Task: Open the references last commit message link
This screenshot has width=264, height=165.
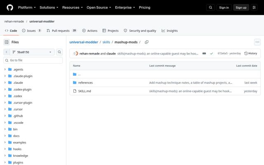Action: pyautogui.click(x=191, y=82)
